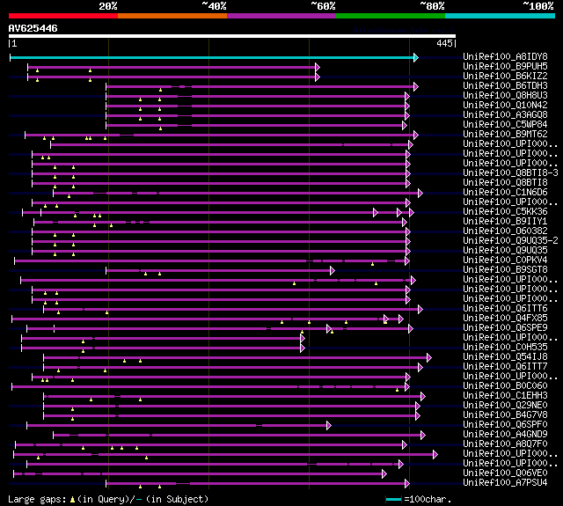Select hit UniRef100_B9SGT8
563x506 pixels.
[x=505, y=270]
